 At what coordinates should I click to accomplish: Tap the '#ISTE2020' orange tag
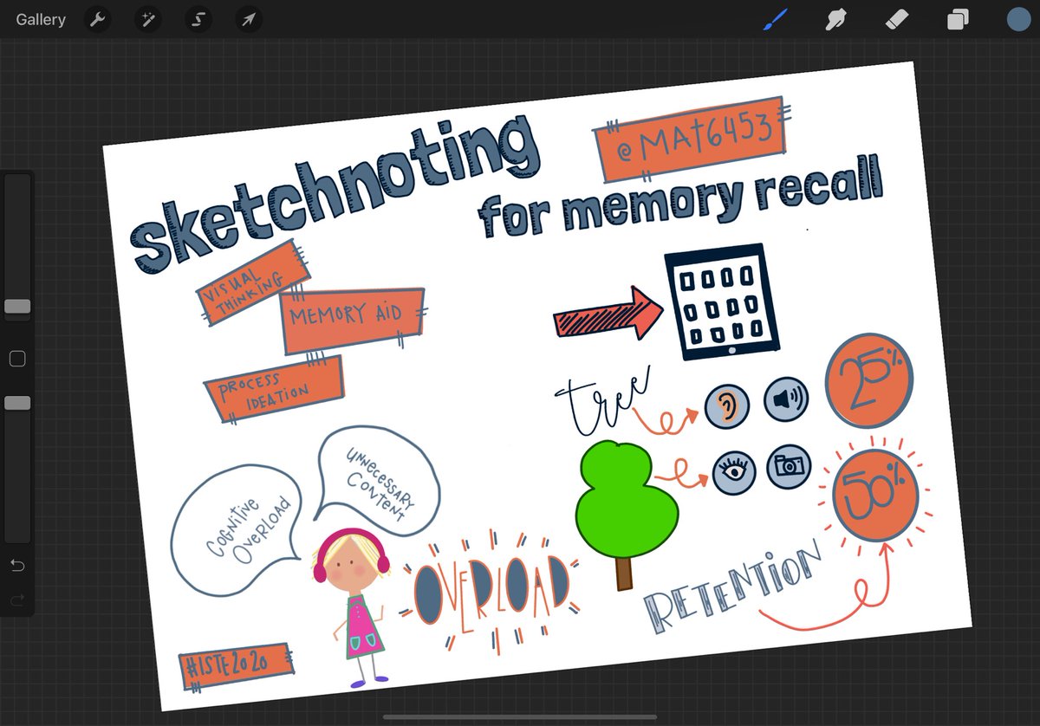(x=235, y=667)
